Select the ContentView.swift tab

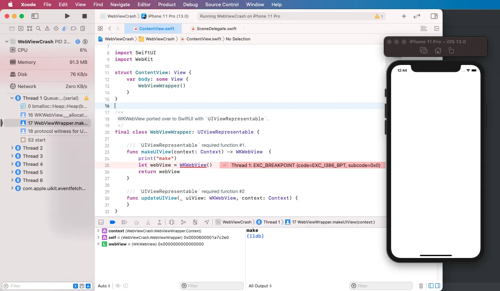(x=152, y=29)
